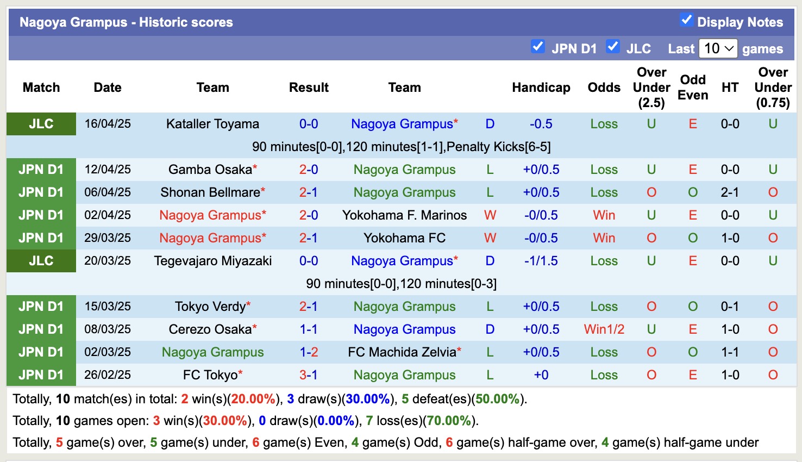Click the JLC badge for 16/04/25 match
The height and width of the screenshot is (462, 802).
(41, 124)
